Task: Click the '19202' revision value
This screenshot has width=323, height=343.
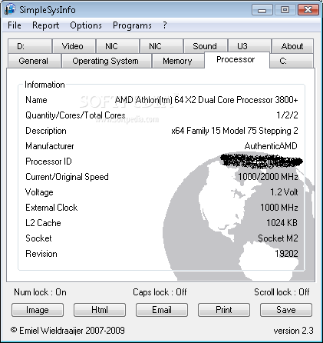Action: pos(286,254)
